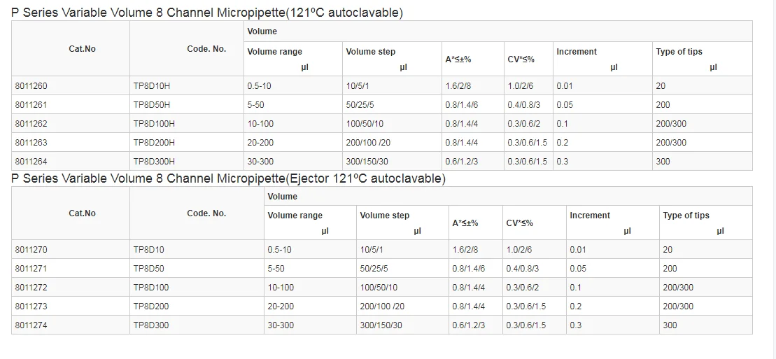Click the 8011262 catalog cell

pos(31,124)
